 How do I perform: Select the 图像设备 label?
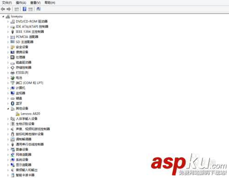[22, 150]
